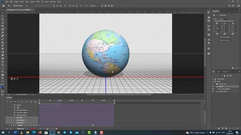Click the timeline playhead marker
The width and height of the screenshot is (241, 135).
click(58, 101)
